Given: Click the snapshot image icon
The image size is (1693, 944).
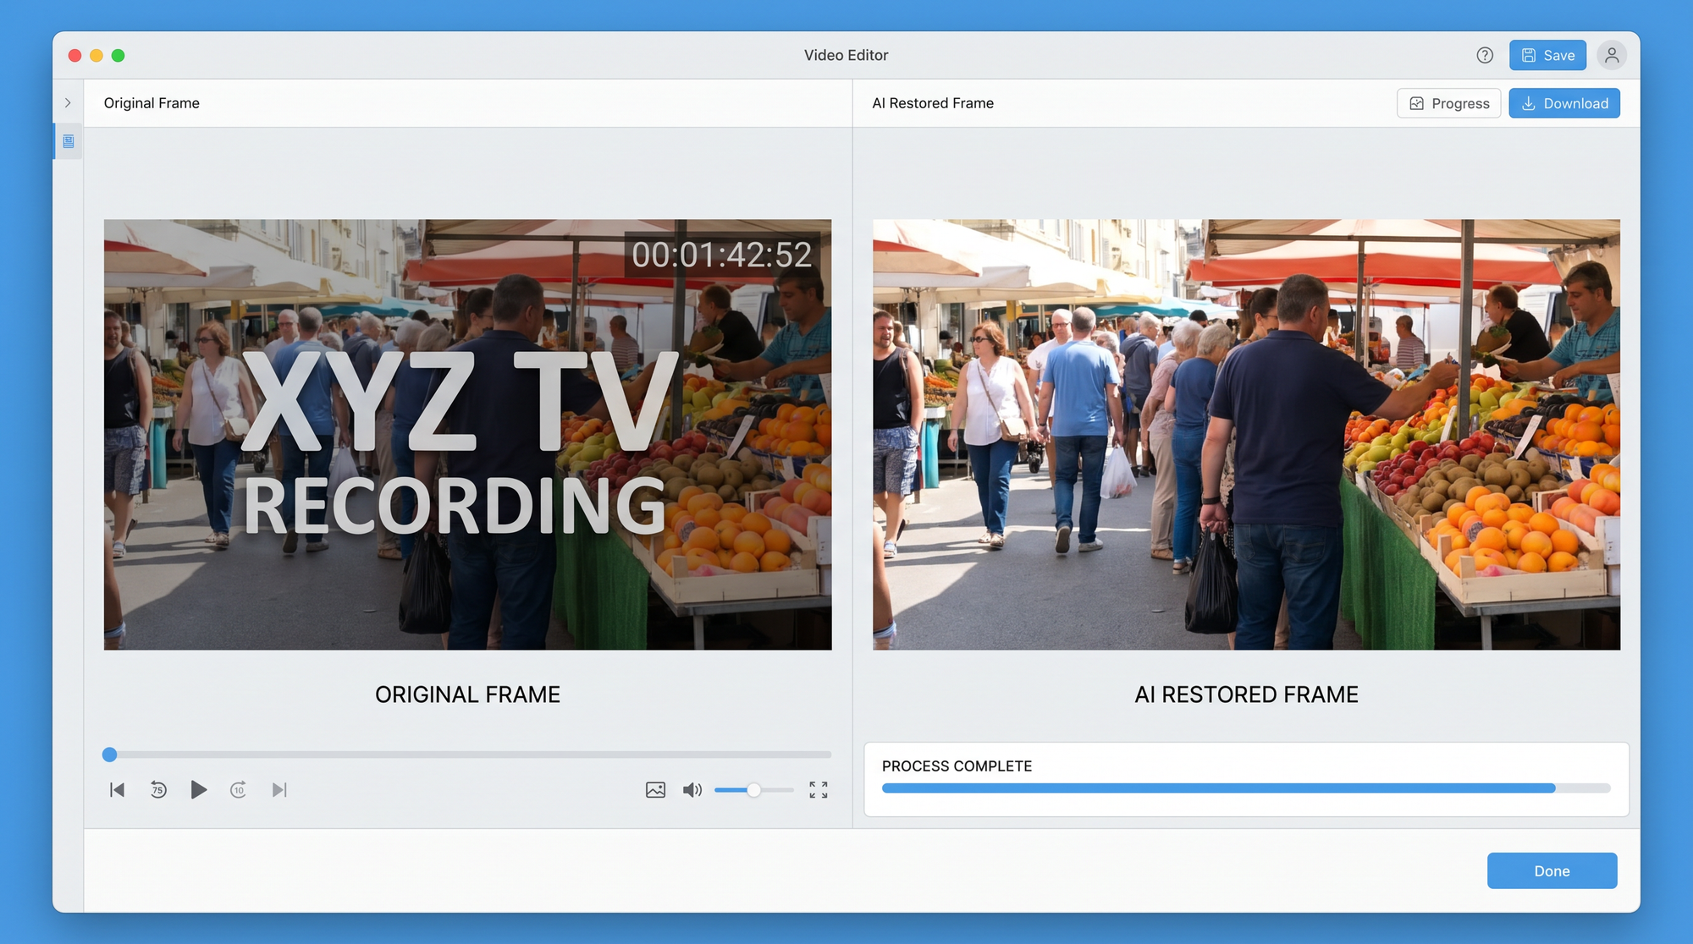Looking at the screenshot, I should coord(655,790).
